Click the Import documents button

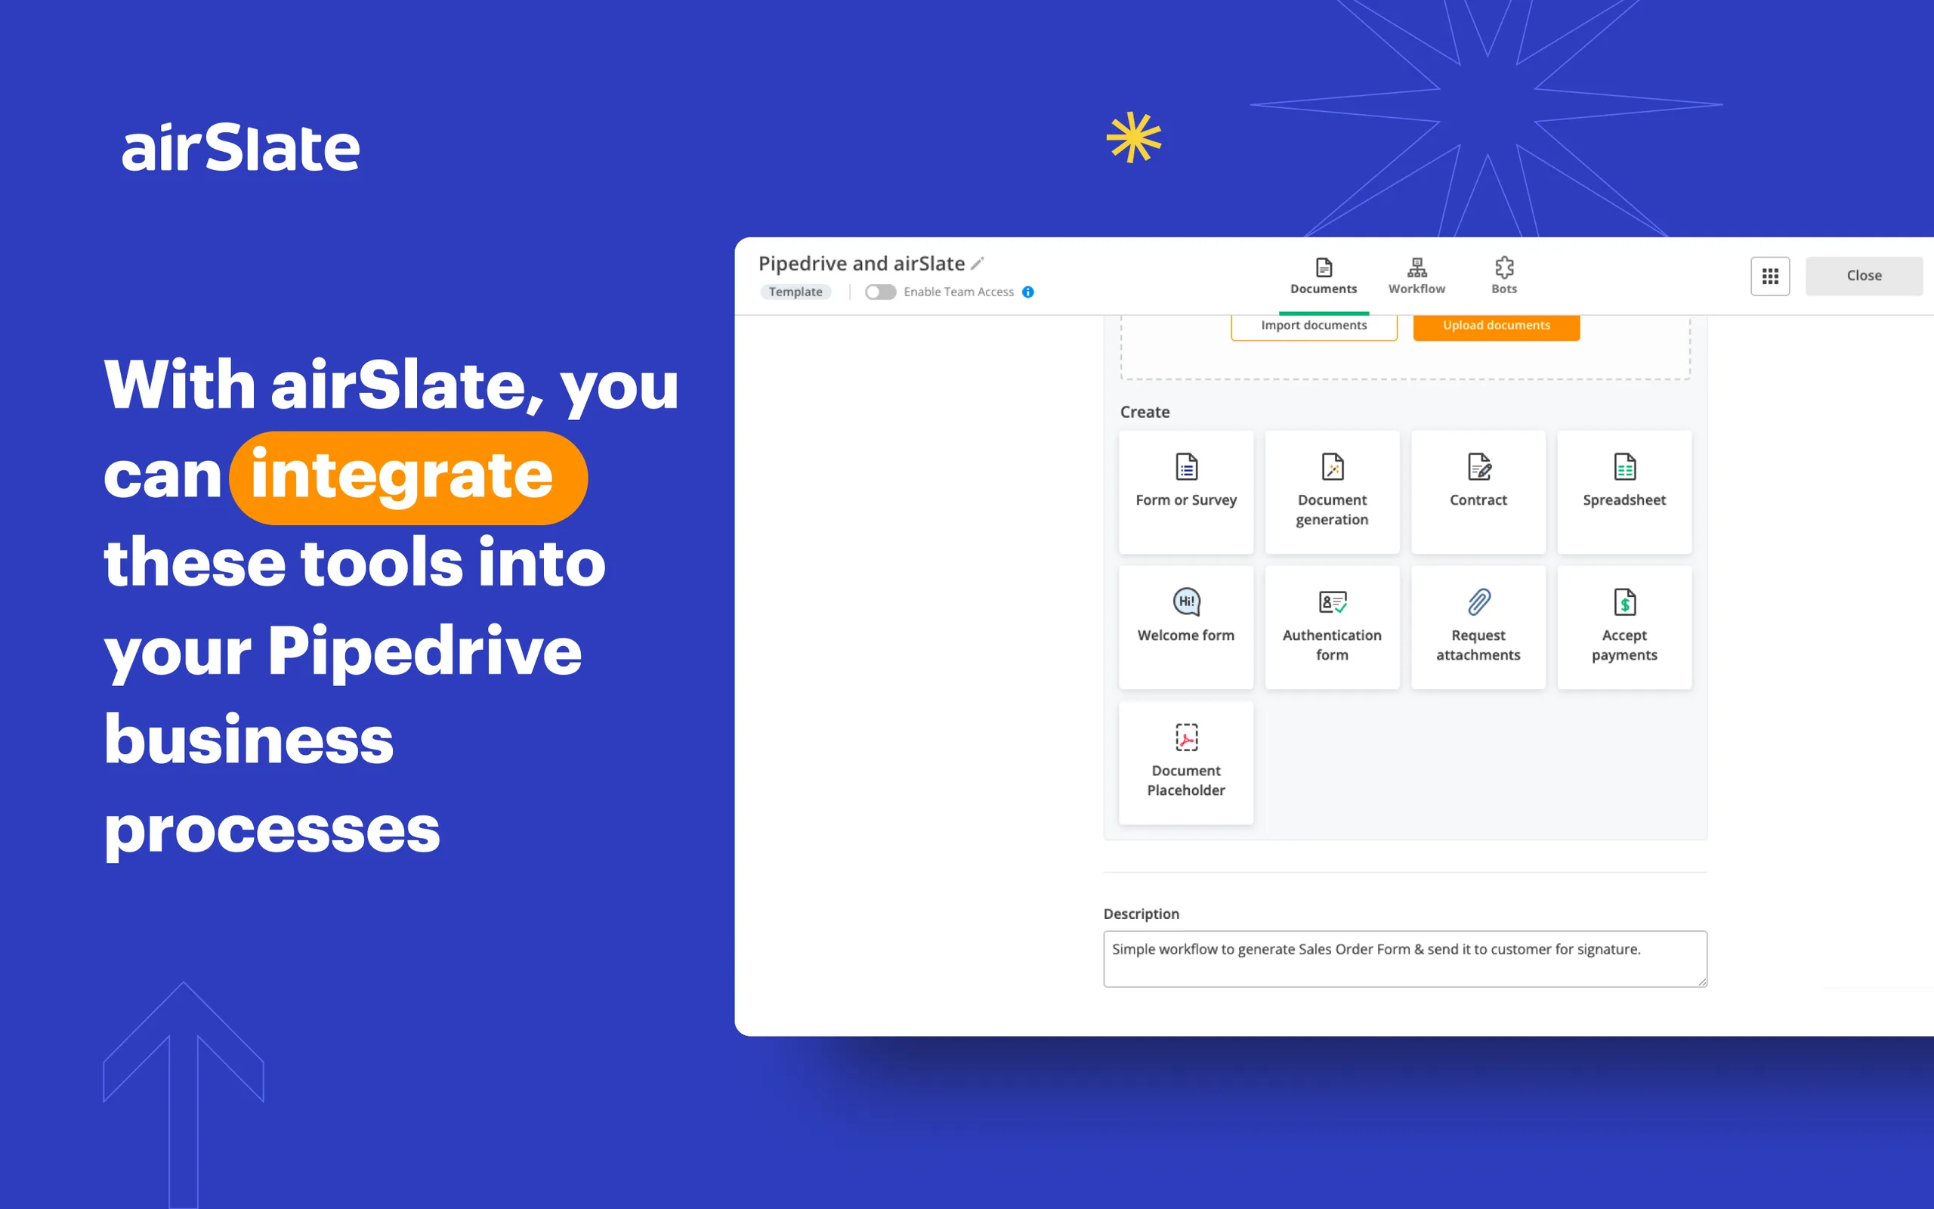[1314, 326]
